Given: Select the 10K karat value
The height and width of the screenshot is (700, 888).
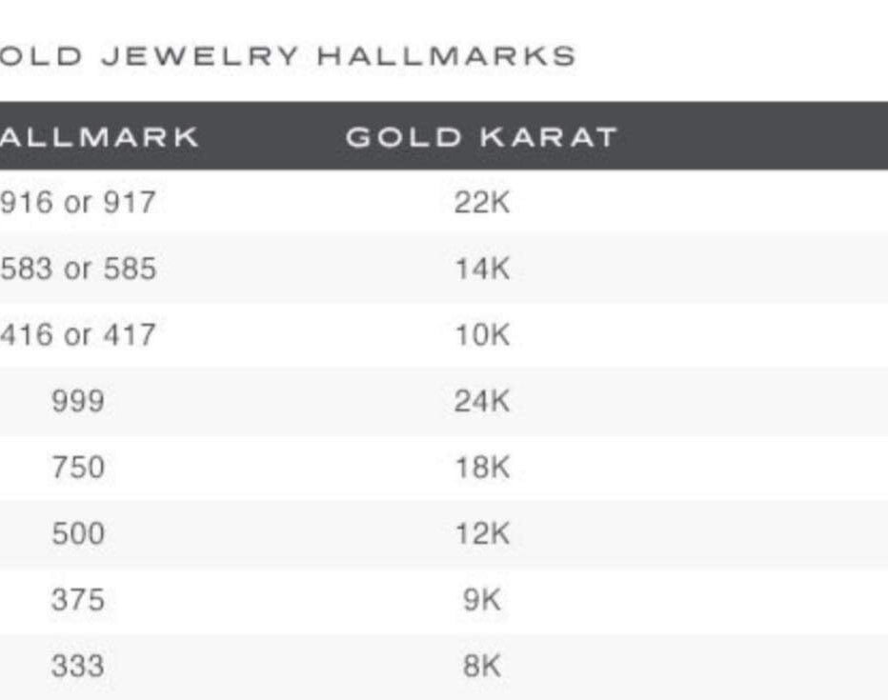Looking at the screenshot, I should pos(481,335).
